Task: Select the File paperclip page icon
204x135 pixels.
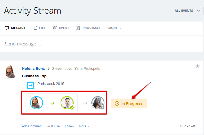Action: [35, 28]
